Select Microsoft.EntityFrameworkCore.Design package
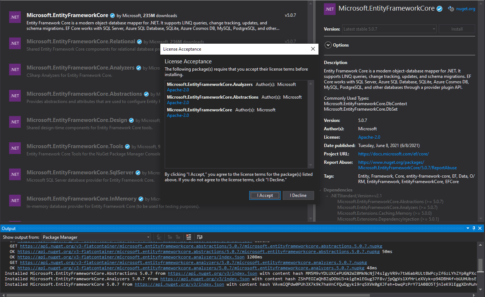This screenshot has width=485, height=297. pyautogui.click(x=81, y=124)
